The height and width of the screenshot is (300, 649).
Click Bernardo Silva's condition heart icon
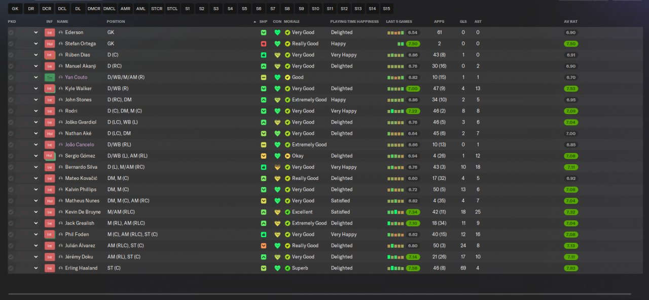277,167
